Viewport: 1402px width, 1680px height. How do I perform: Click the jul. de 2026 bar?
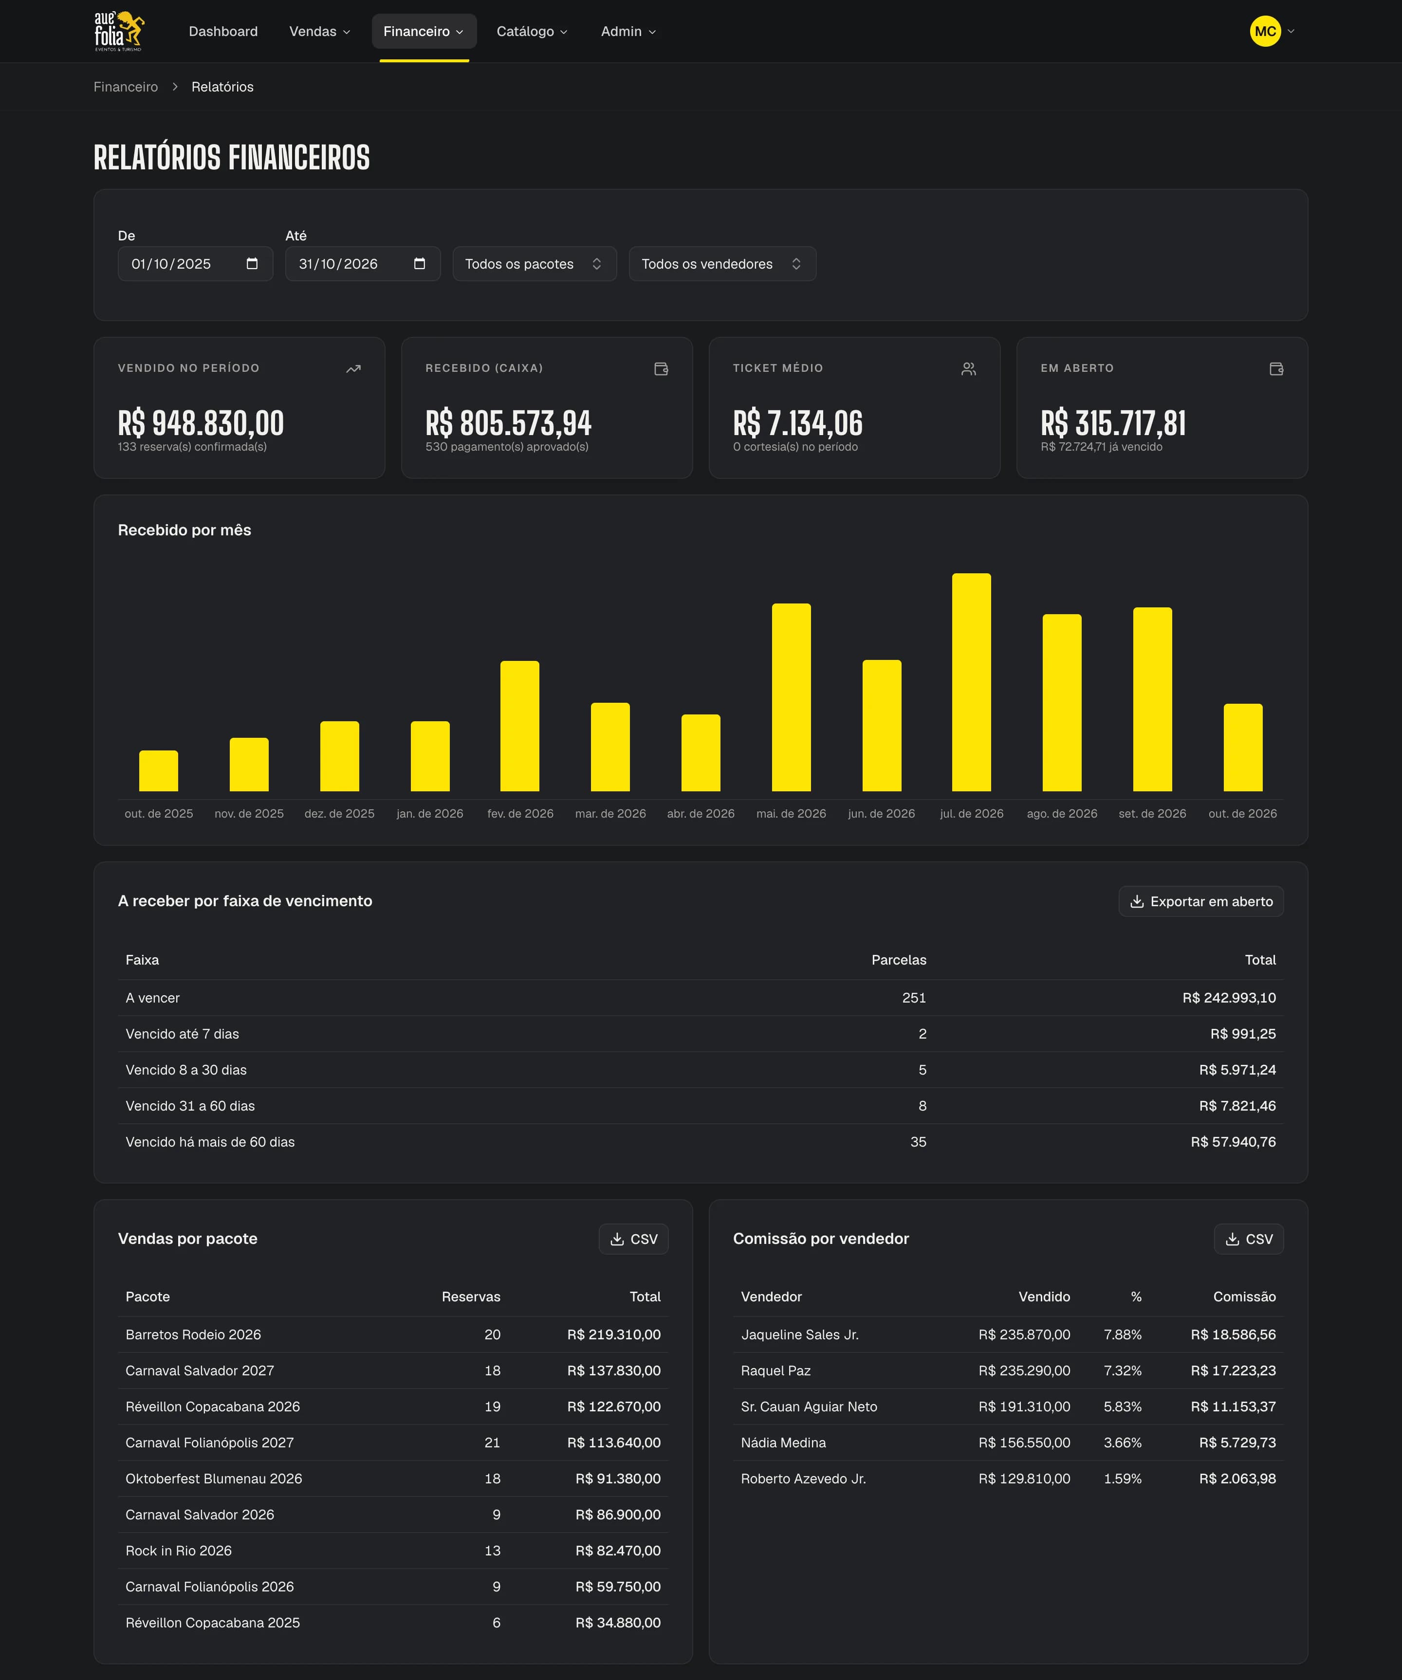pyautogui.click(x=972, y=682)
